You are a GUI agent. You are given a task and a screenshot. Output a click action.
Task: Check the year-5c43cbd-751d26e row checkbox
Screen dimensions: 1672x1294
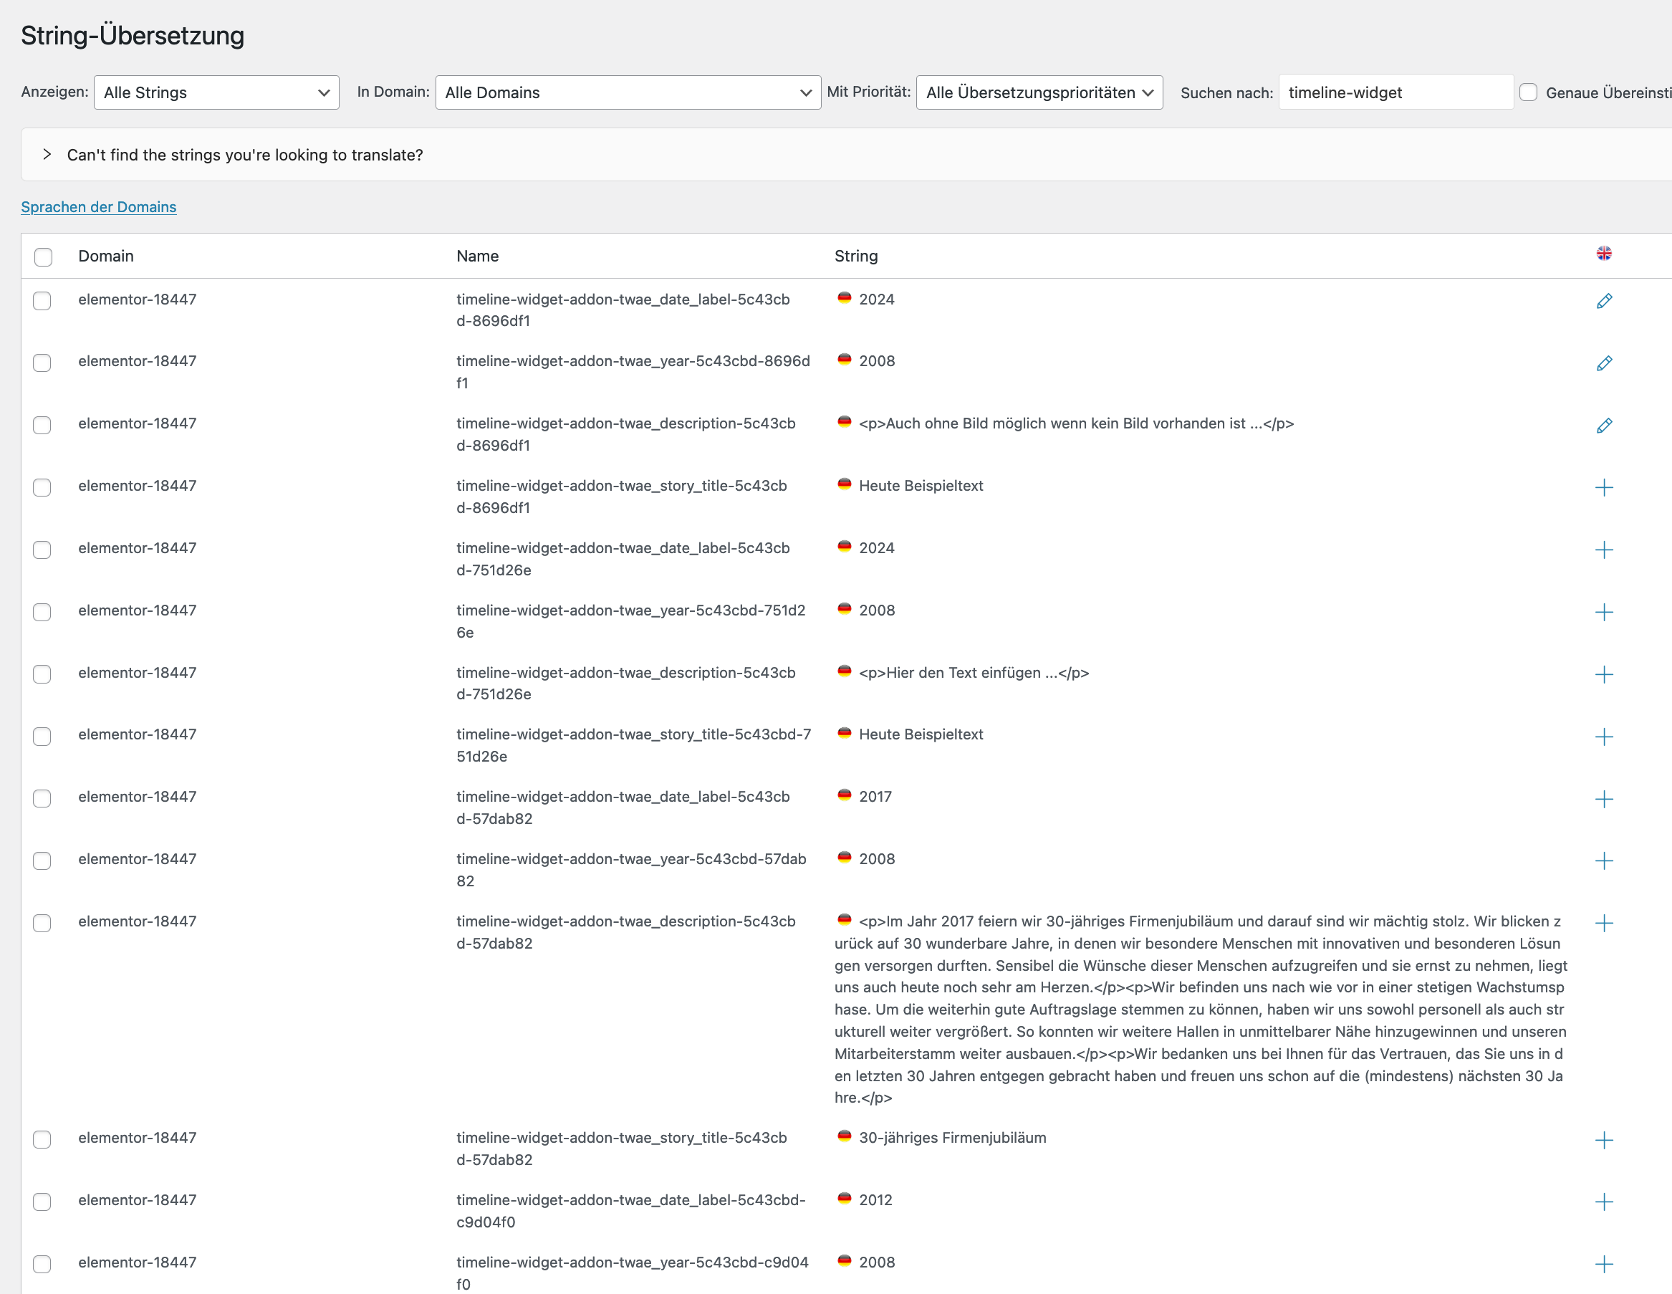tap(42, 612)
